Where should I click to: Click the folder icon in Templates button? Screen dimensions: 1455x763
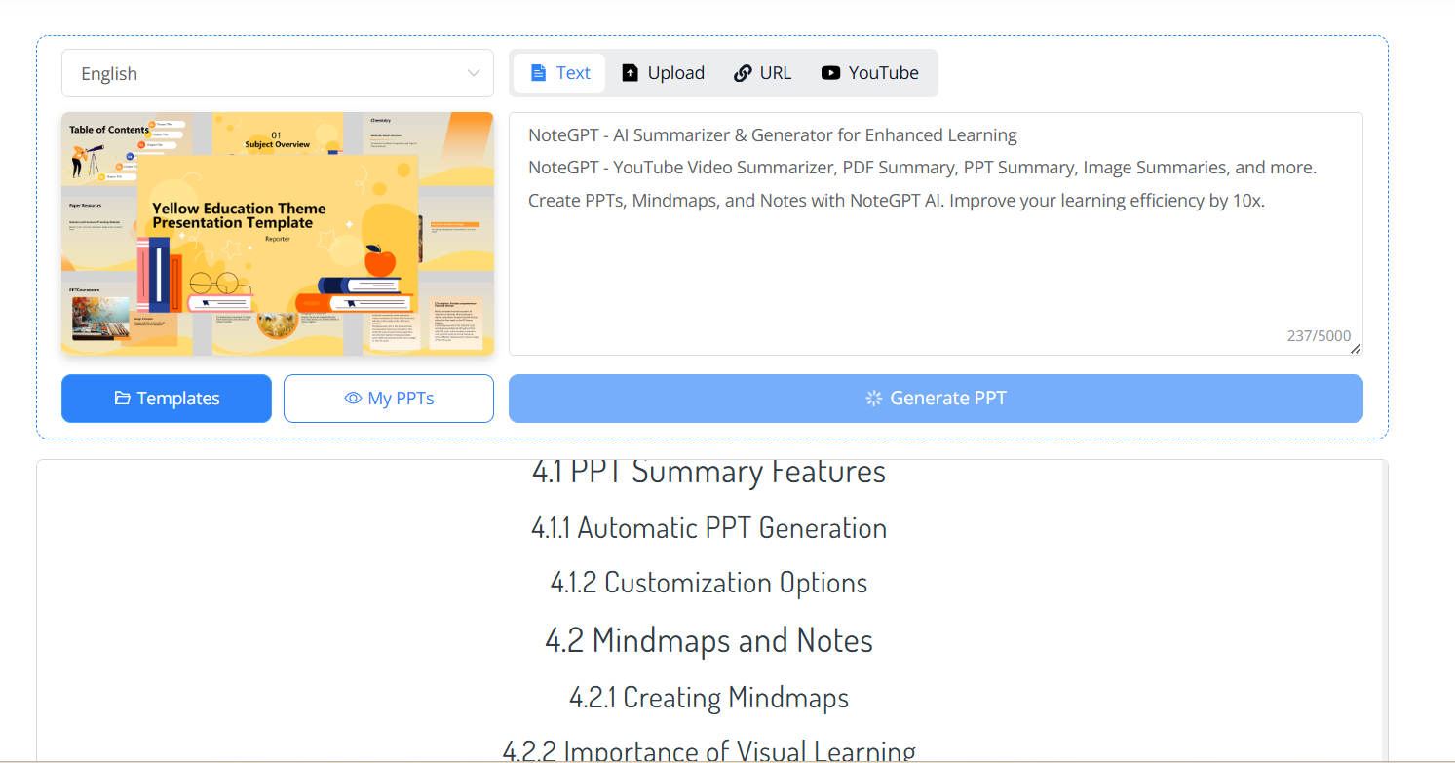(123, 399)
